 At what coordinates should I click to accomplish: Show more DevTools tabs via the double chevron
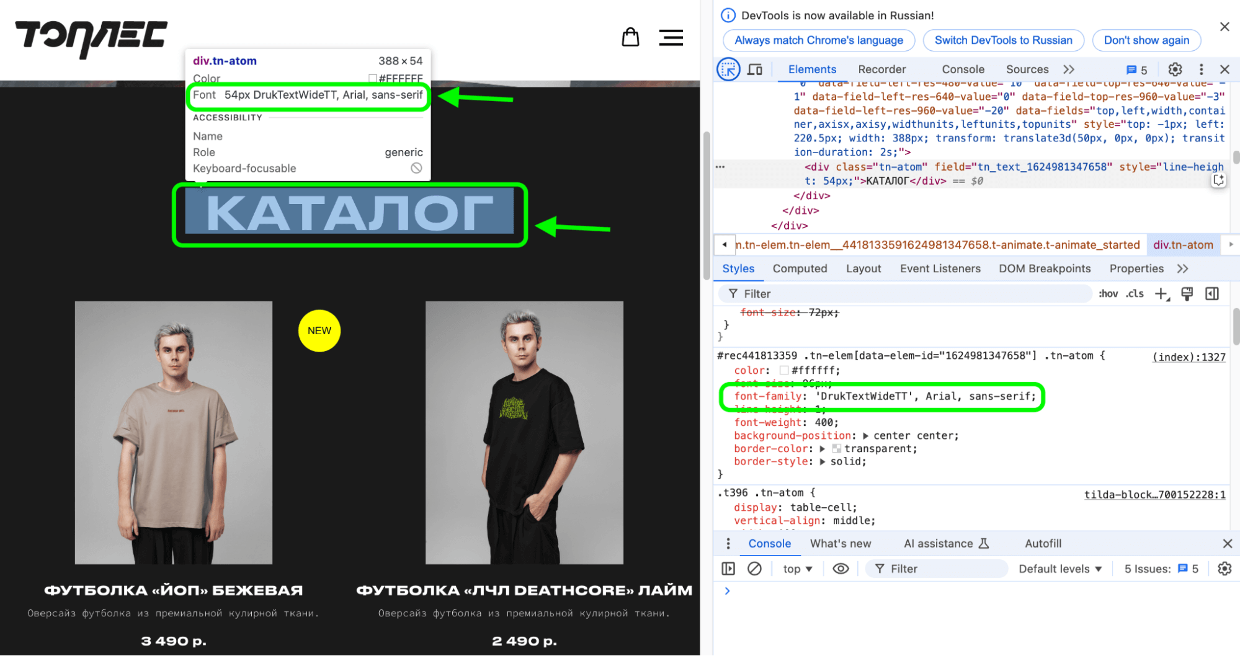(x=1069, y=69)
